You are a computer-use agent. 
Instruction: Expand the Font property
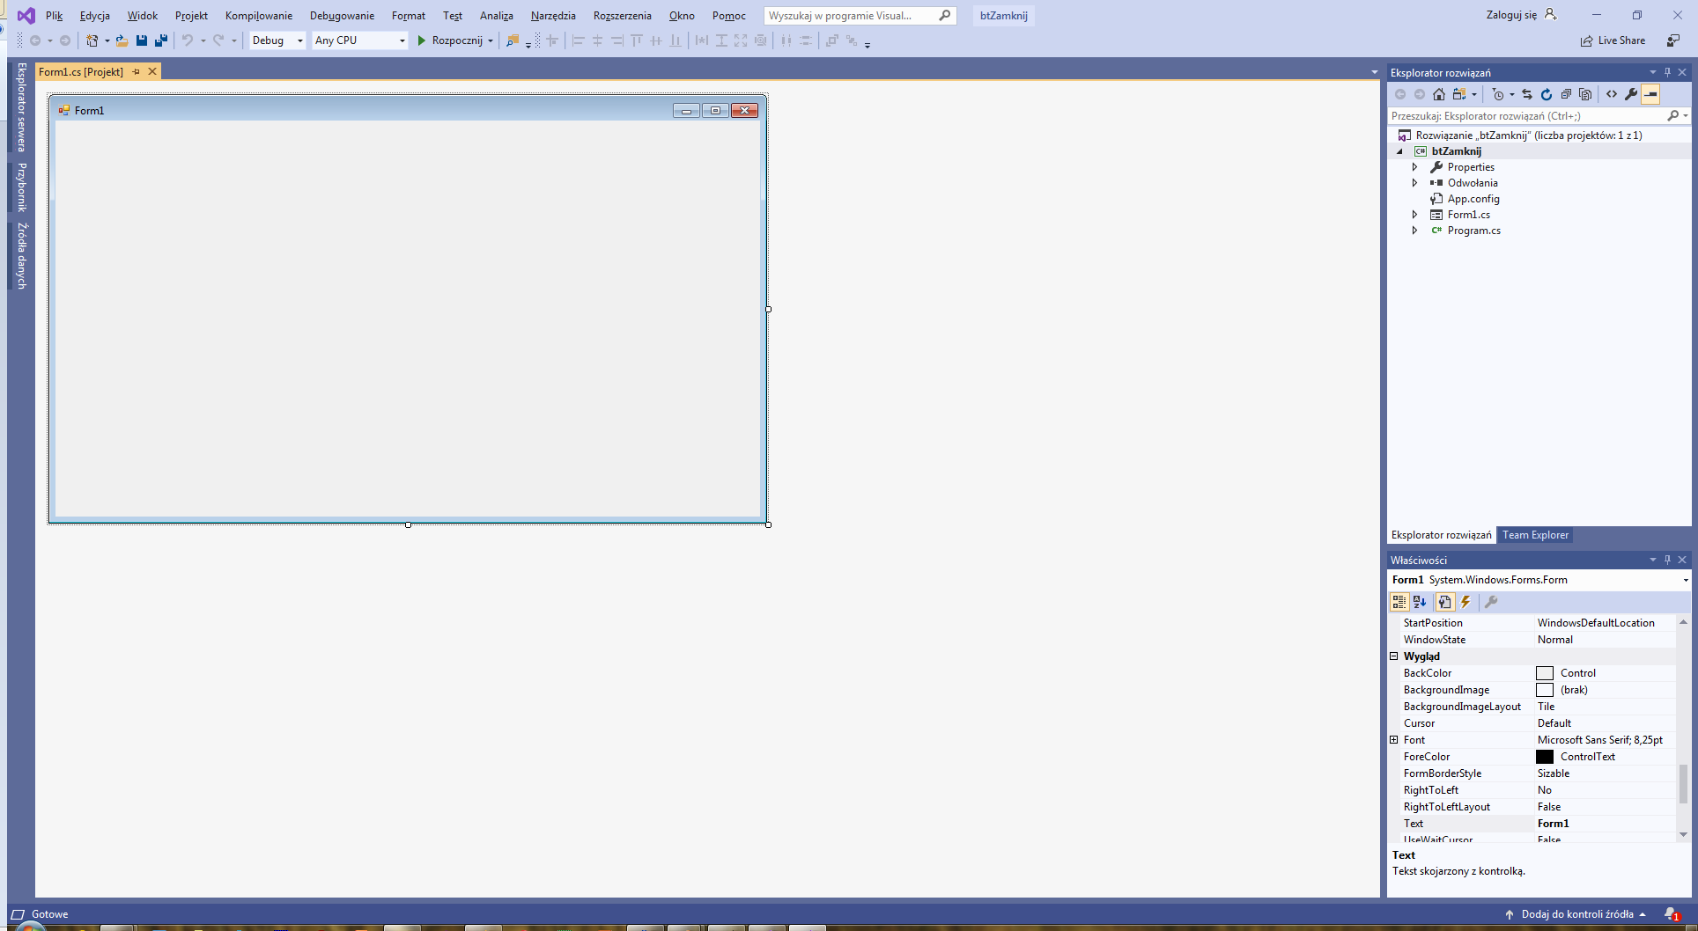click(x=1394, y=740)
